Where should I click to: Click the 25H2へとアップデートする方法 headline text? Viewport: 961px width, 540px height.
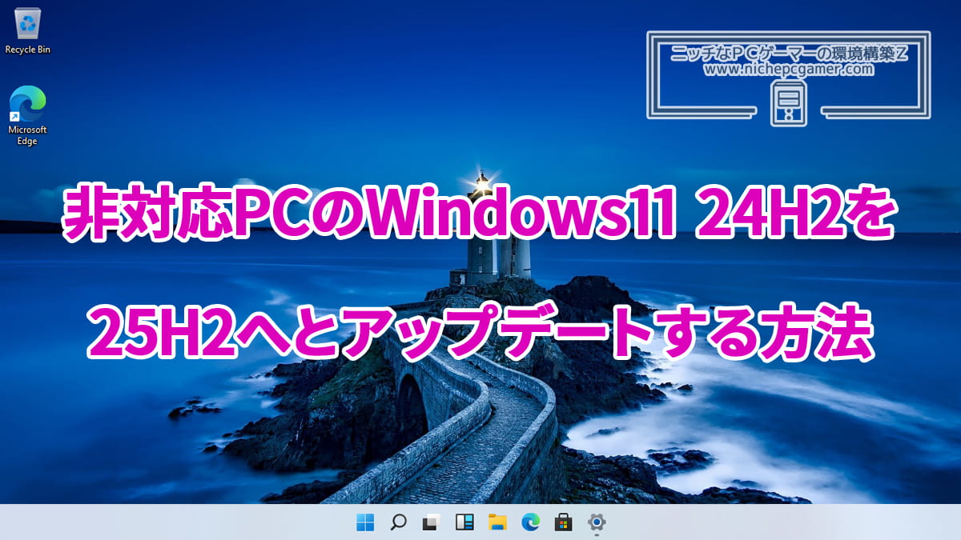(479, 330)
